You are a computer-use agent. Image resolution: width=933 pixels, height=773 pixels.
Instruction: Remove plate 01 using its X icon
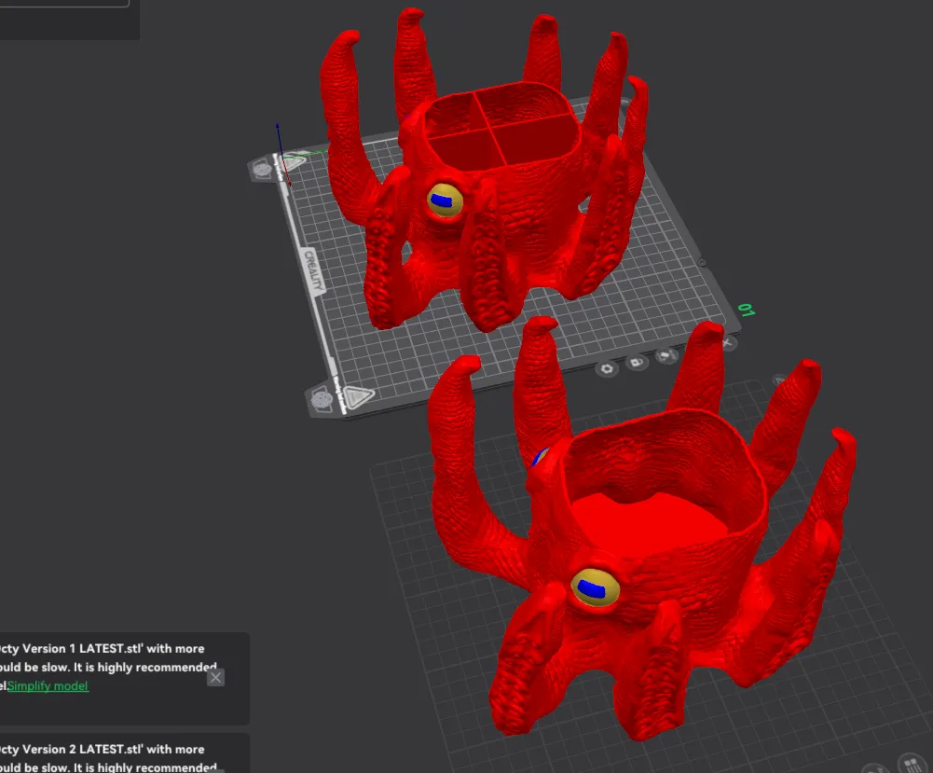[x=726, y=343]
